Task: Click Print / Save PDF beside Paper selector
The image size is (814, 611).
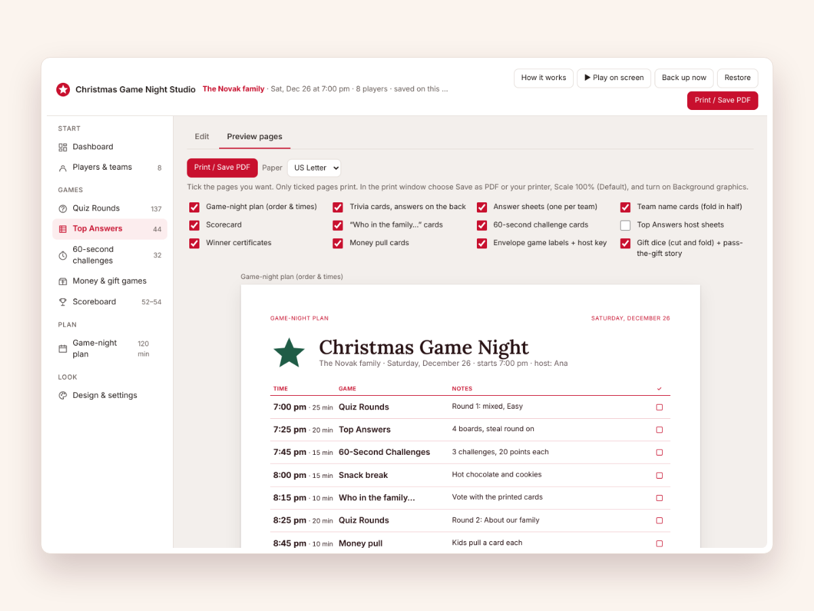Action: click(222, 168)
